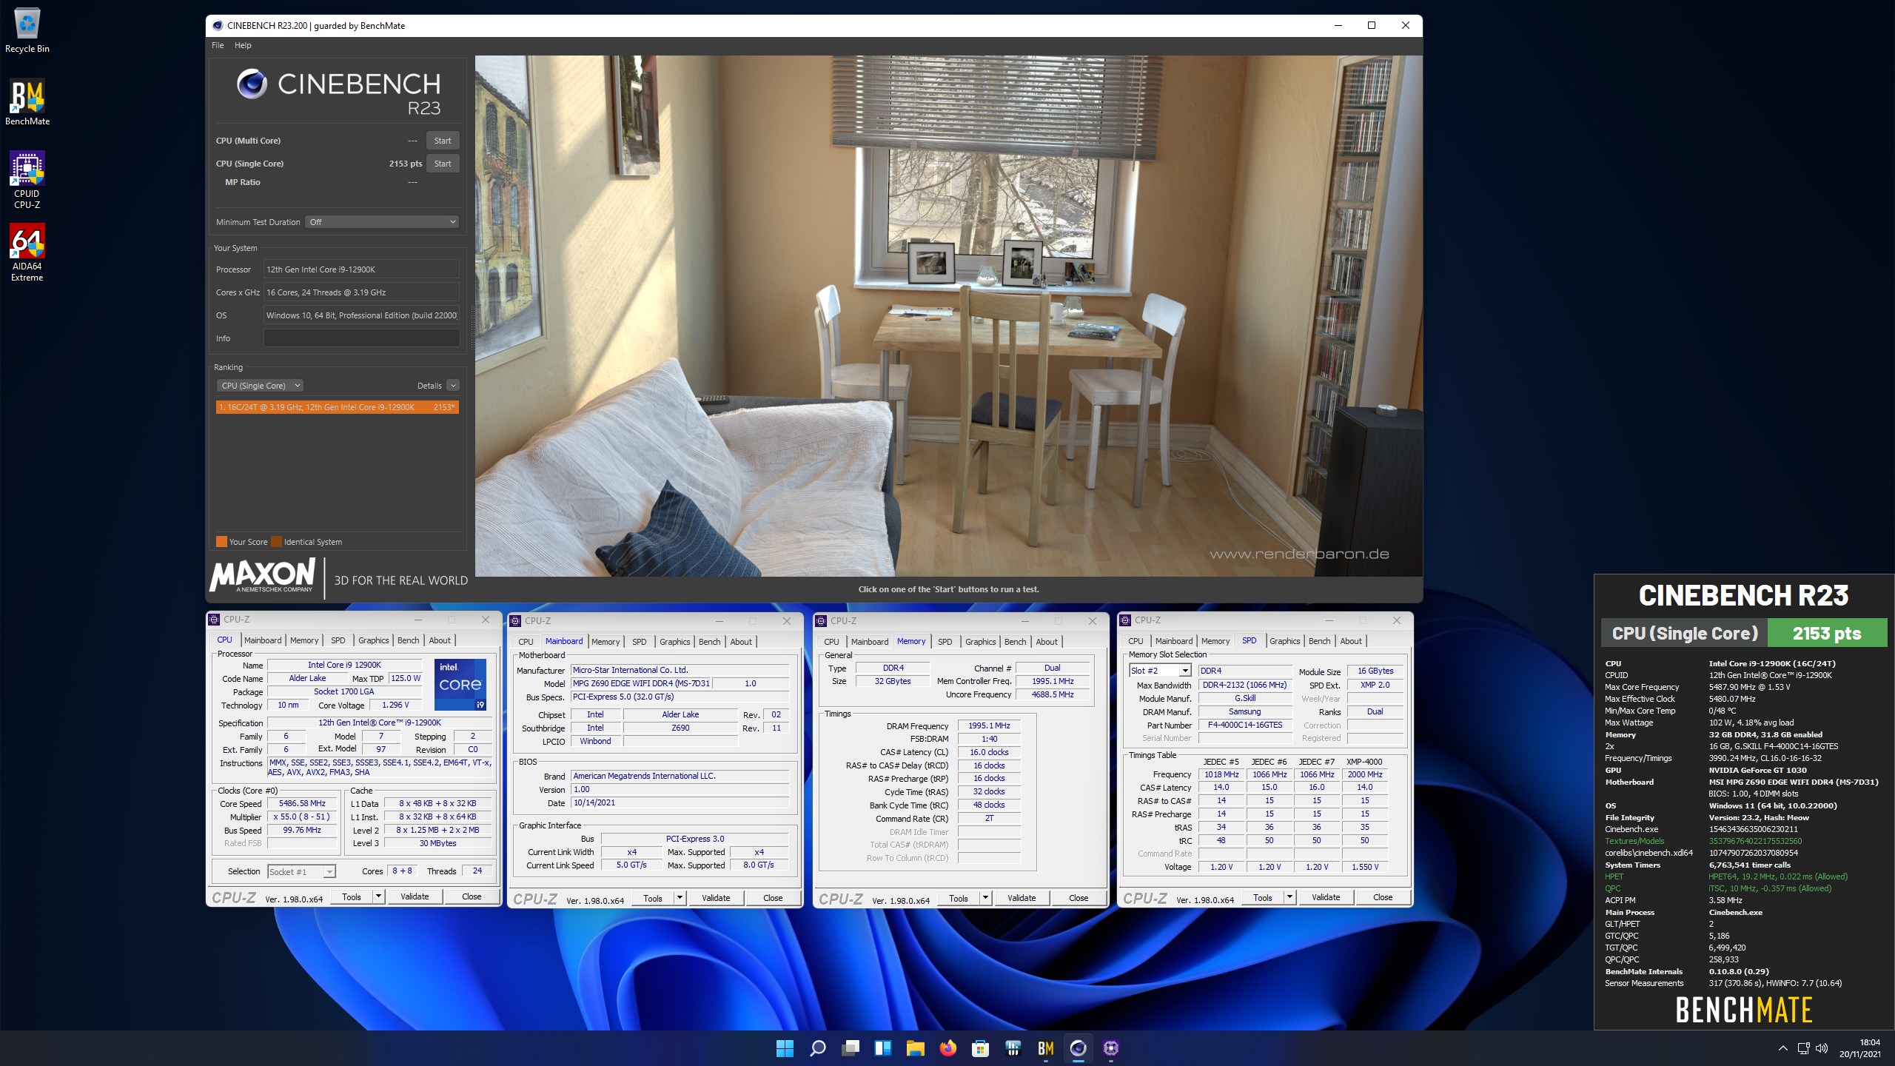Open the network status tray icon

1804,1048
